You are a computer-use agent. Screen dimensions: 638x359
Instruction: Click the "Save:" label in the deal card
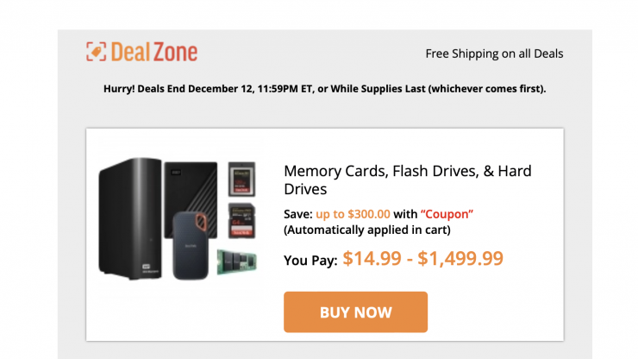pos(298,214)
